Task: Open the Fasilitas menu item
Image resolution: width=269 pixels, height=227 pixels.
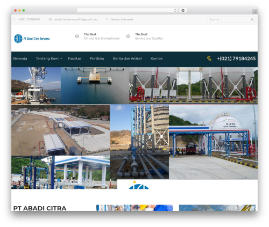Action: pos(75,58)
